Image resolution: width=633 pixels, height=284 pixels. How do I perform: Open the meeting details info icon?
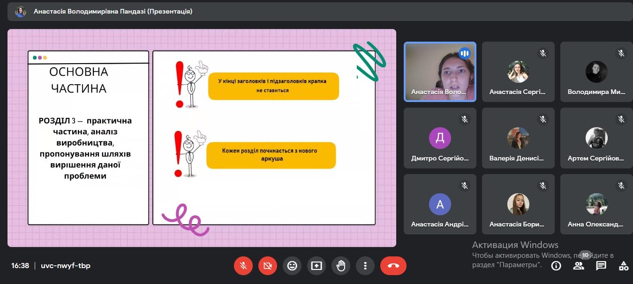point(556,266)
